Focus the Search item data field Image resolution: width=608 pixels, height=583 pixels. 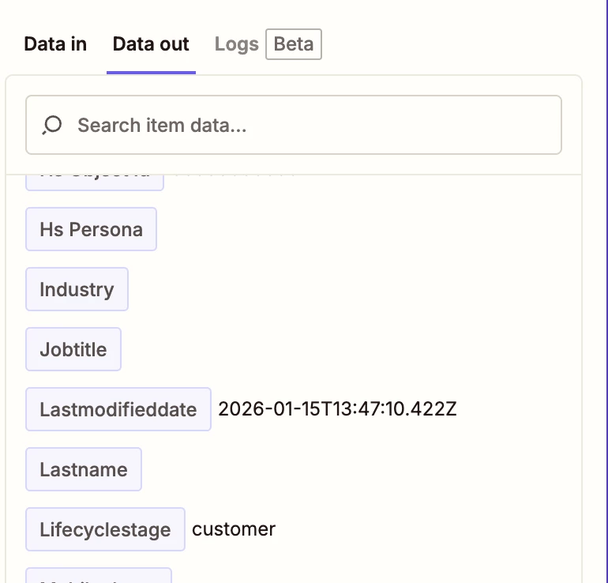316,125
